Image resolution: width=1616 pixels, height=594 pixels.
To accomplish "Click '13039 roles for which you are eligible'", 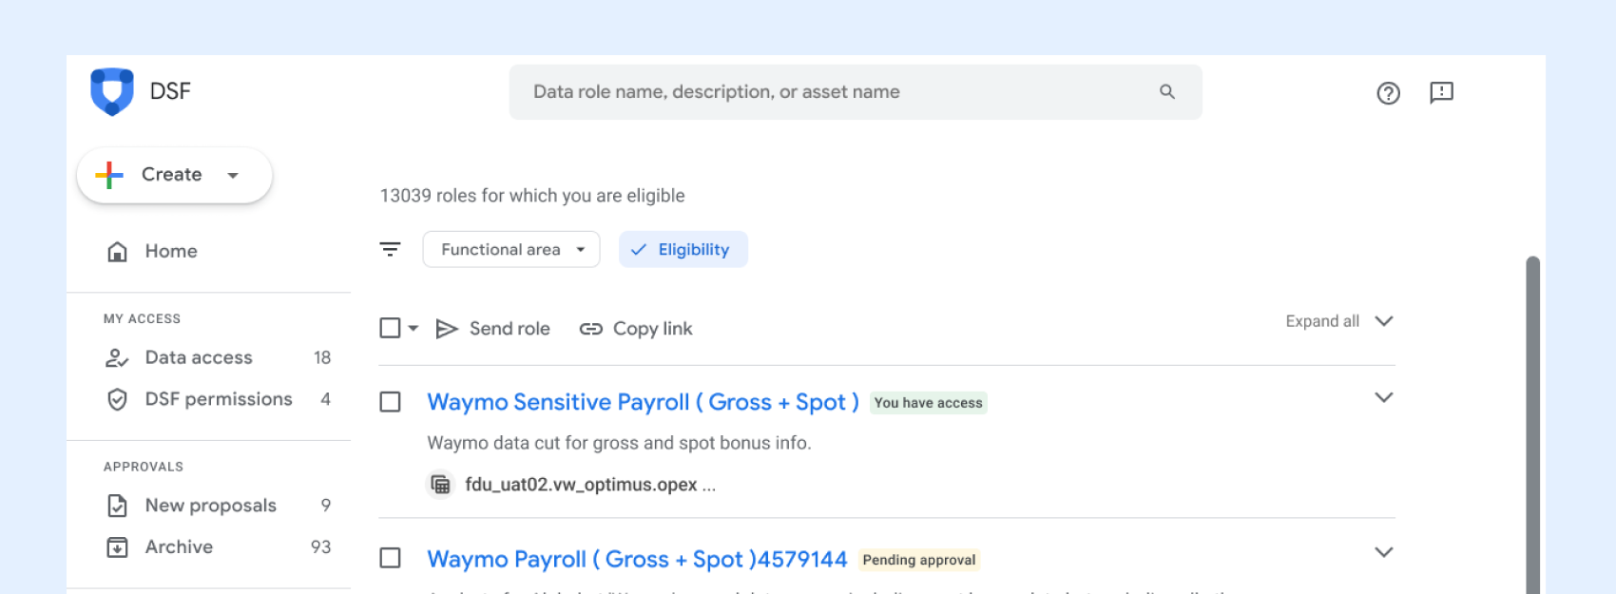I will click(532, 196).
